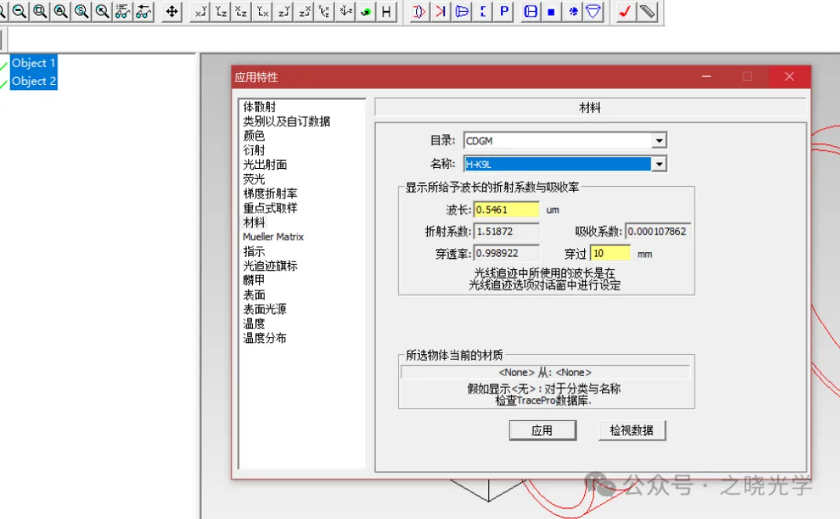This screenshot has width=840, height=519.
Task: Select the pan (four-arrow move) tool
Action: point(172,12)
